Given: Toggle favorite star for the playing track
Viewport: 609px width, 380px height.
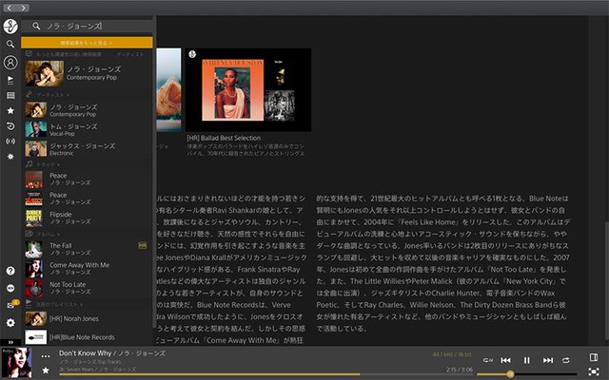Looking at the screenshot, I should coord(46,370).
